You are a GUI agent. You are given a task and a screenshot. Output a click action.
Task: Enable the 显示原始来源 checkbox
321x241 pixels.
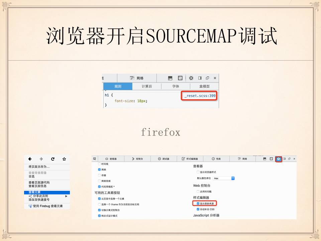198,203
